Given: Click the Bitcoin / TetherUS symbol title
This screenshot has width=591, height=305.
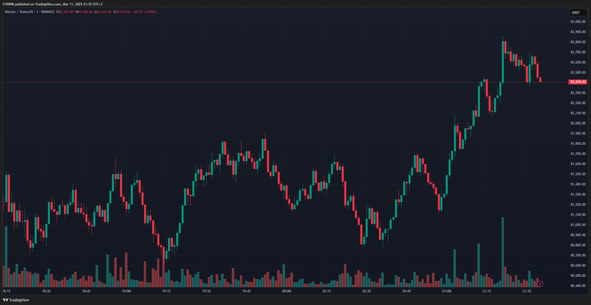Looking at the screenshot, I should [19, 12].
